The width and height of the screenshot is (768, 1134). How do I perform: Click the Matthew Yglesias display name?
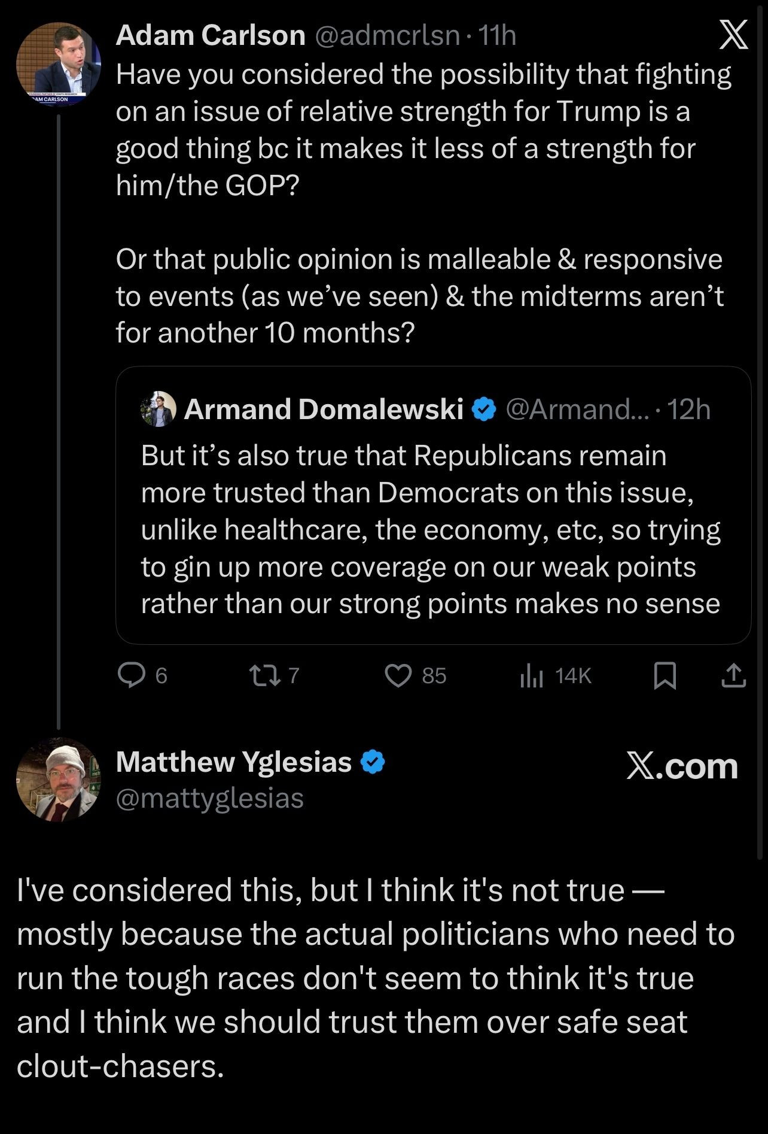tap(234, 762)
